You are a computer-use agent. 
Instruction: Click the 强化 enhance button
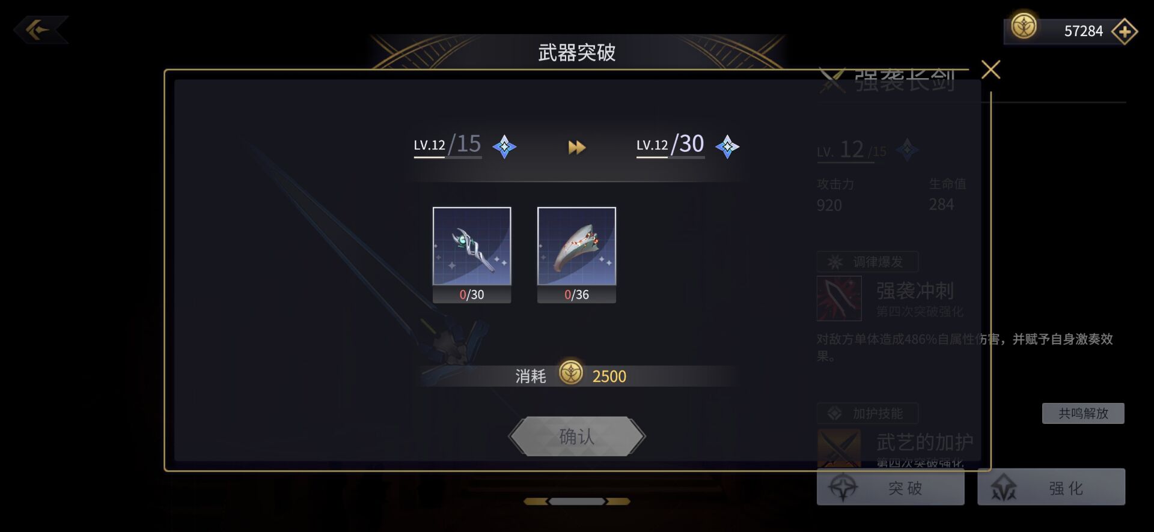1051,487
